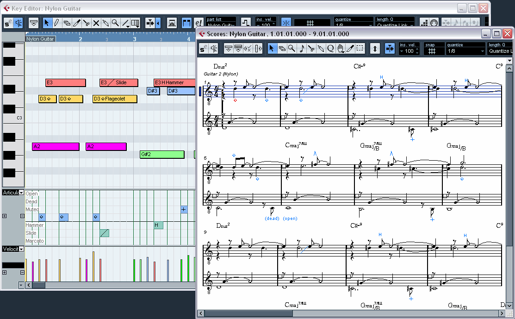515x319 pixels.
Task: Select the Zoom magnifier in Key Editor toolbar
Action: point(115,23)
